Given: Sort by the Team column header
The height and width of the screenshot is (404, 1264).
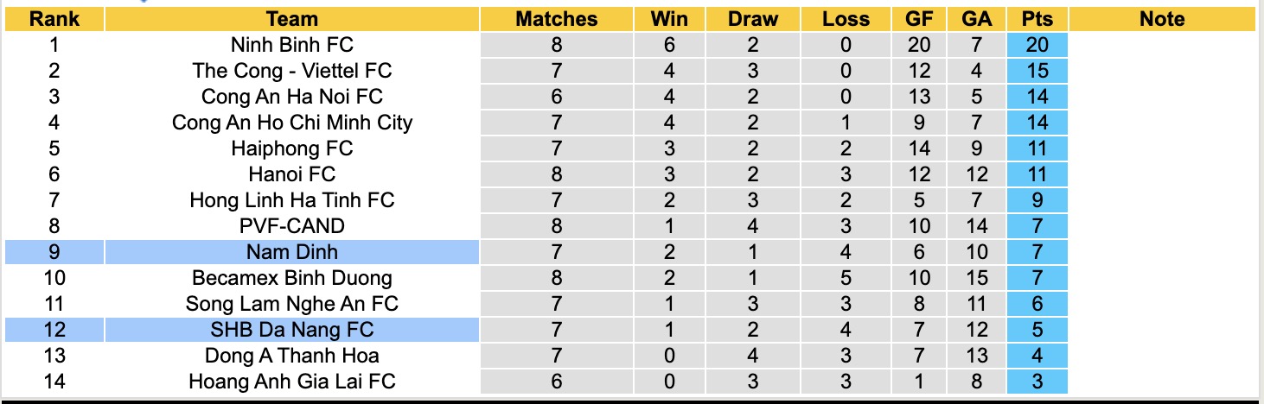Looking at the screenshot, I should 292,19.
